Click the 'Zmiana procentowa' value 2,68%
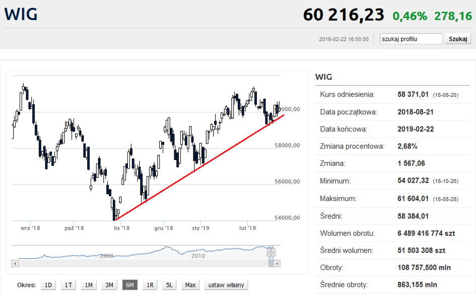The height and width of the screenshot is (294, 476). [407, 146]
